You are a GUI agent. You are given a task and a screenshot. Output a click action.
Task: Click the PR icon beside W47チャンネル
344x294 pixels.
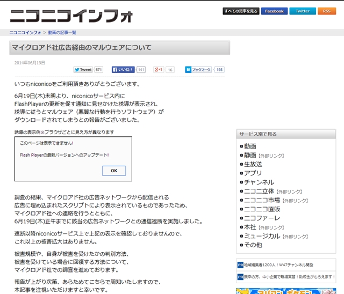click(x=240, y=265)
